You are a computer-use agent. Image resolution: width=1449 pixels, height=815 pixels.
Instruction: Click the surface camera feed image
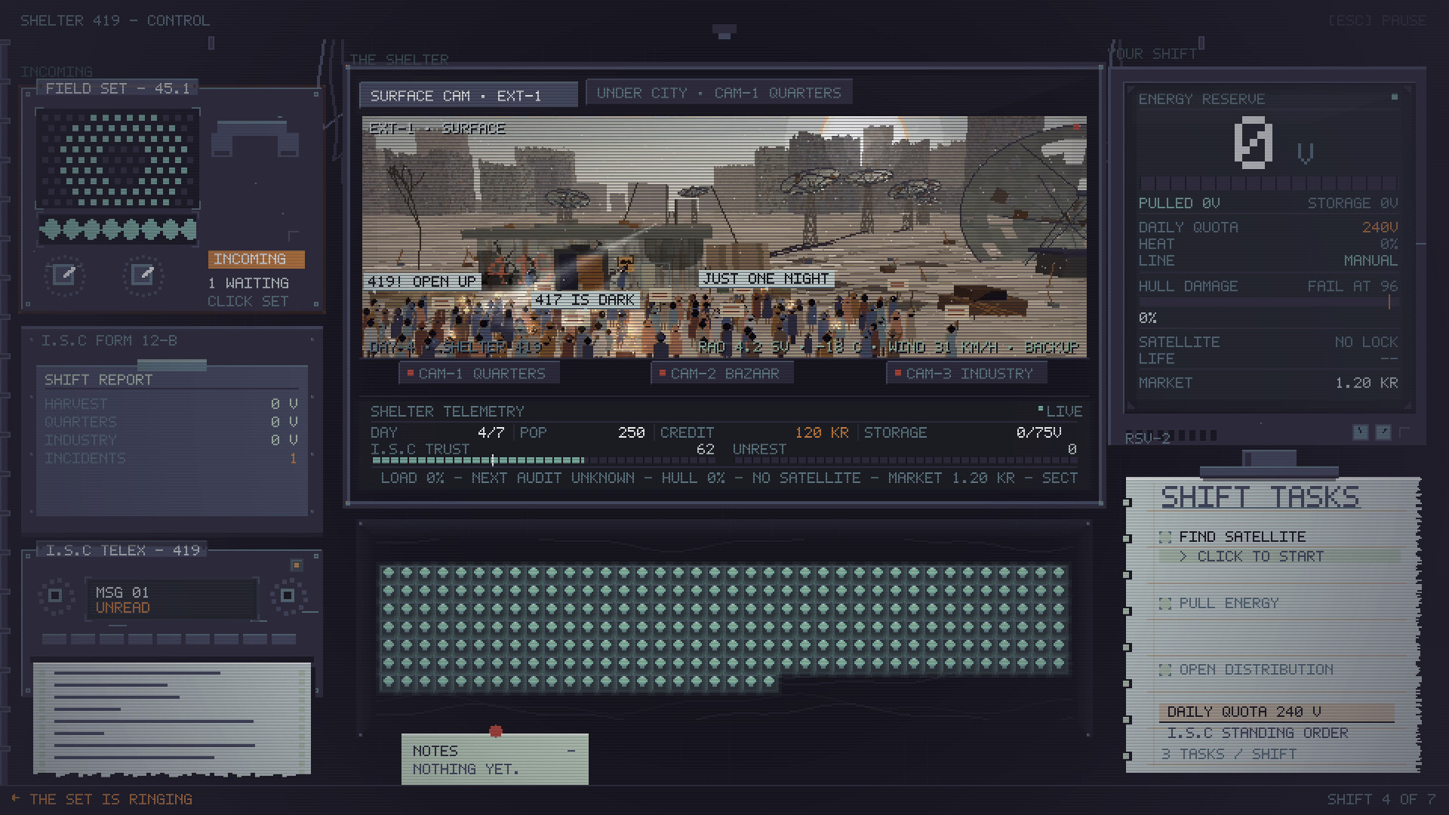(x=724, y=237)
